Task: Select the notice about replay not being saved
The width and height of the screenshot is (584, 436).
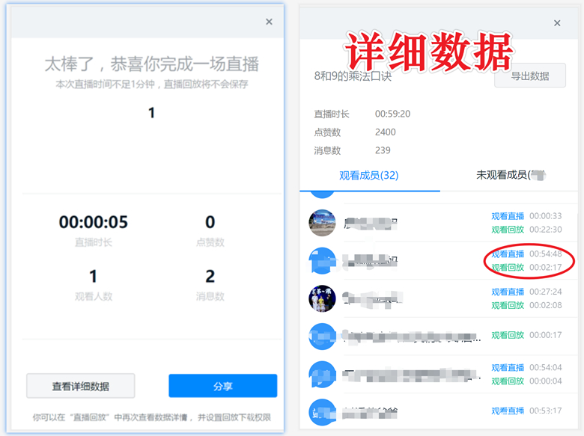Action: pos(151,85)
